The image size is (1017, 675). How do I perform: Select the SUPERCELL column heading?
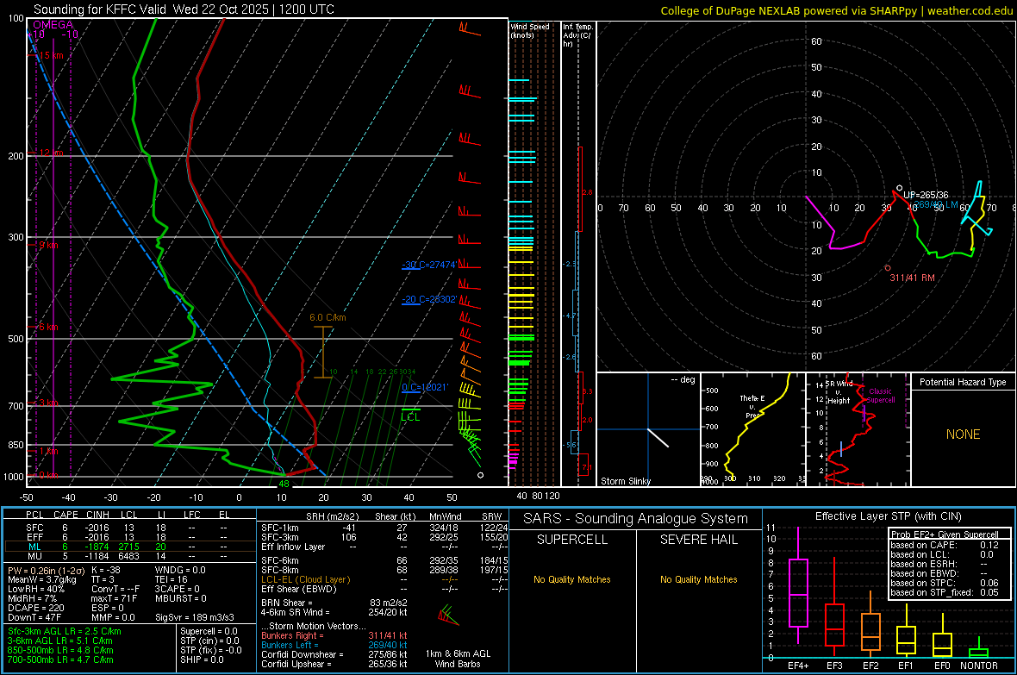(x=572, y=540)
